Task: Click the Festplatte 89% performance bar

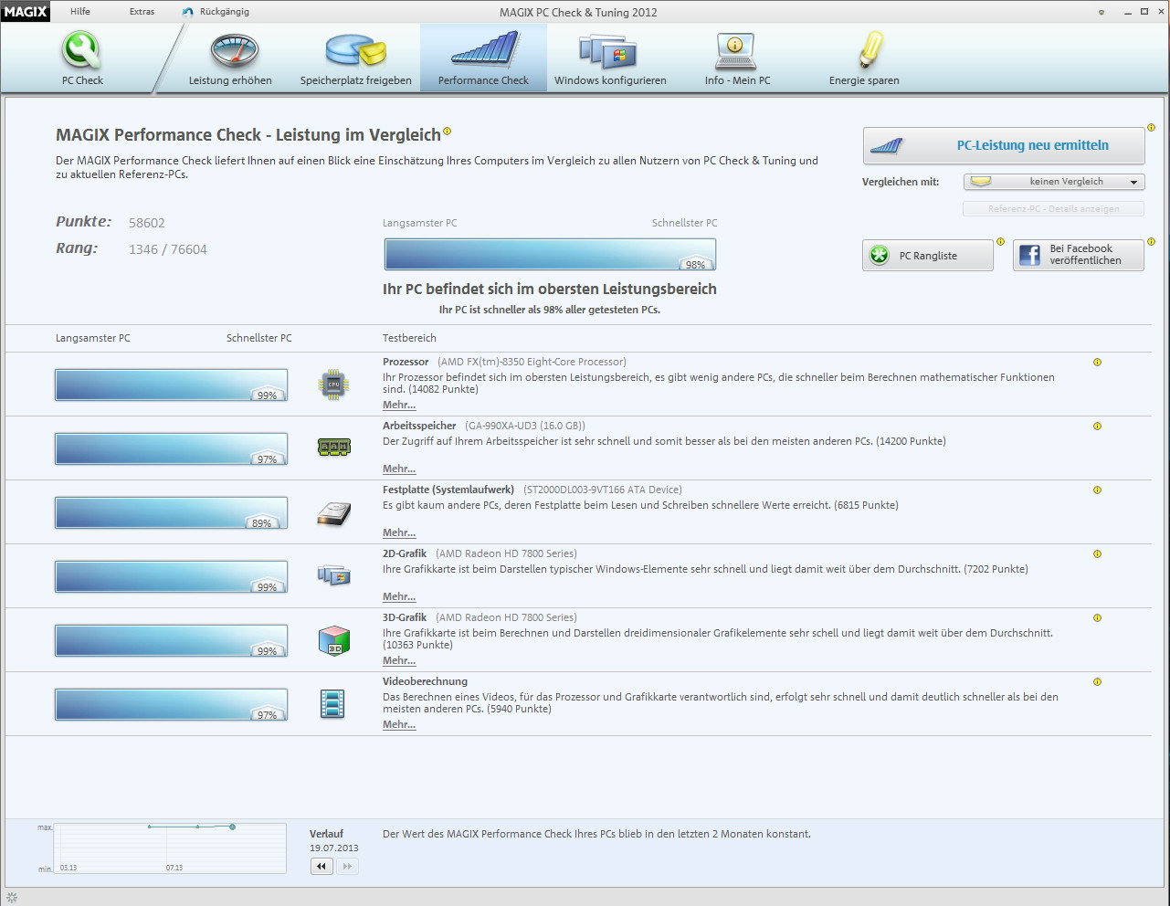Action: coord(171,512)
